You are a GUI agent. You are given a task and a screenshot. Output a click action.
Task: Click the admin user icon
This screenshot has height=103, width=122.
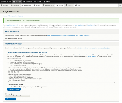(x=45, y=2)
